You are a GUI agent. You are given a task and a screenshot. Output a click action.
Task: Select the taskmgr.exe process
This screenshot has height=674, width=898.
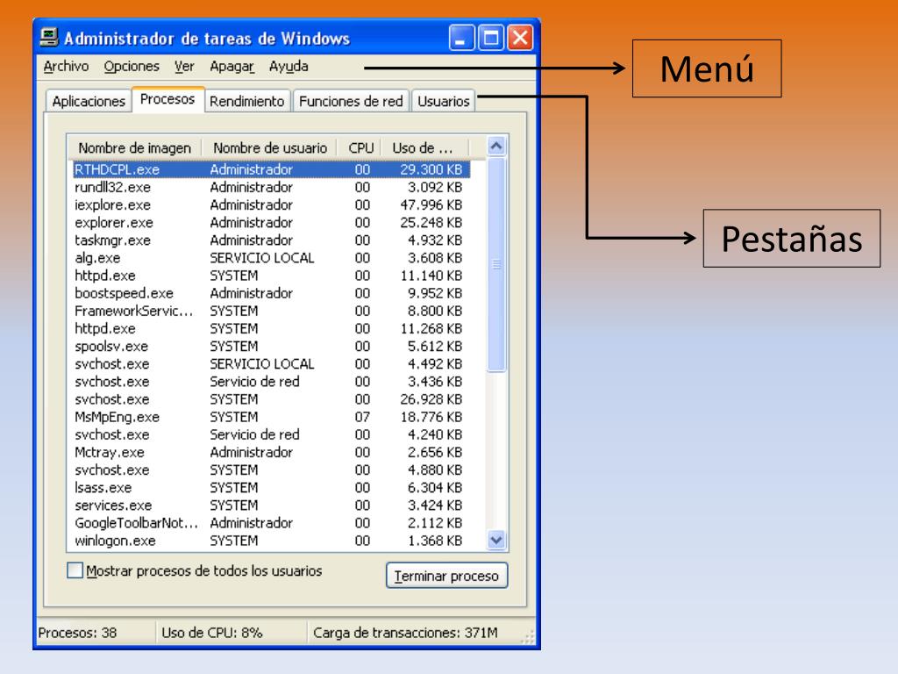272,240
